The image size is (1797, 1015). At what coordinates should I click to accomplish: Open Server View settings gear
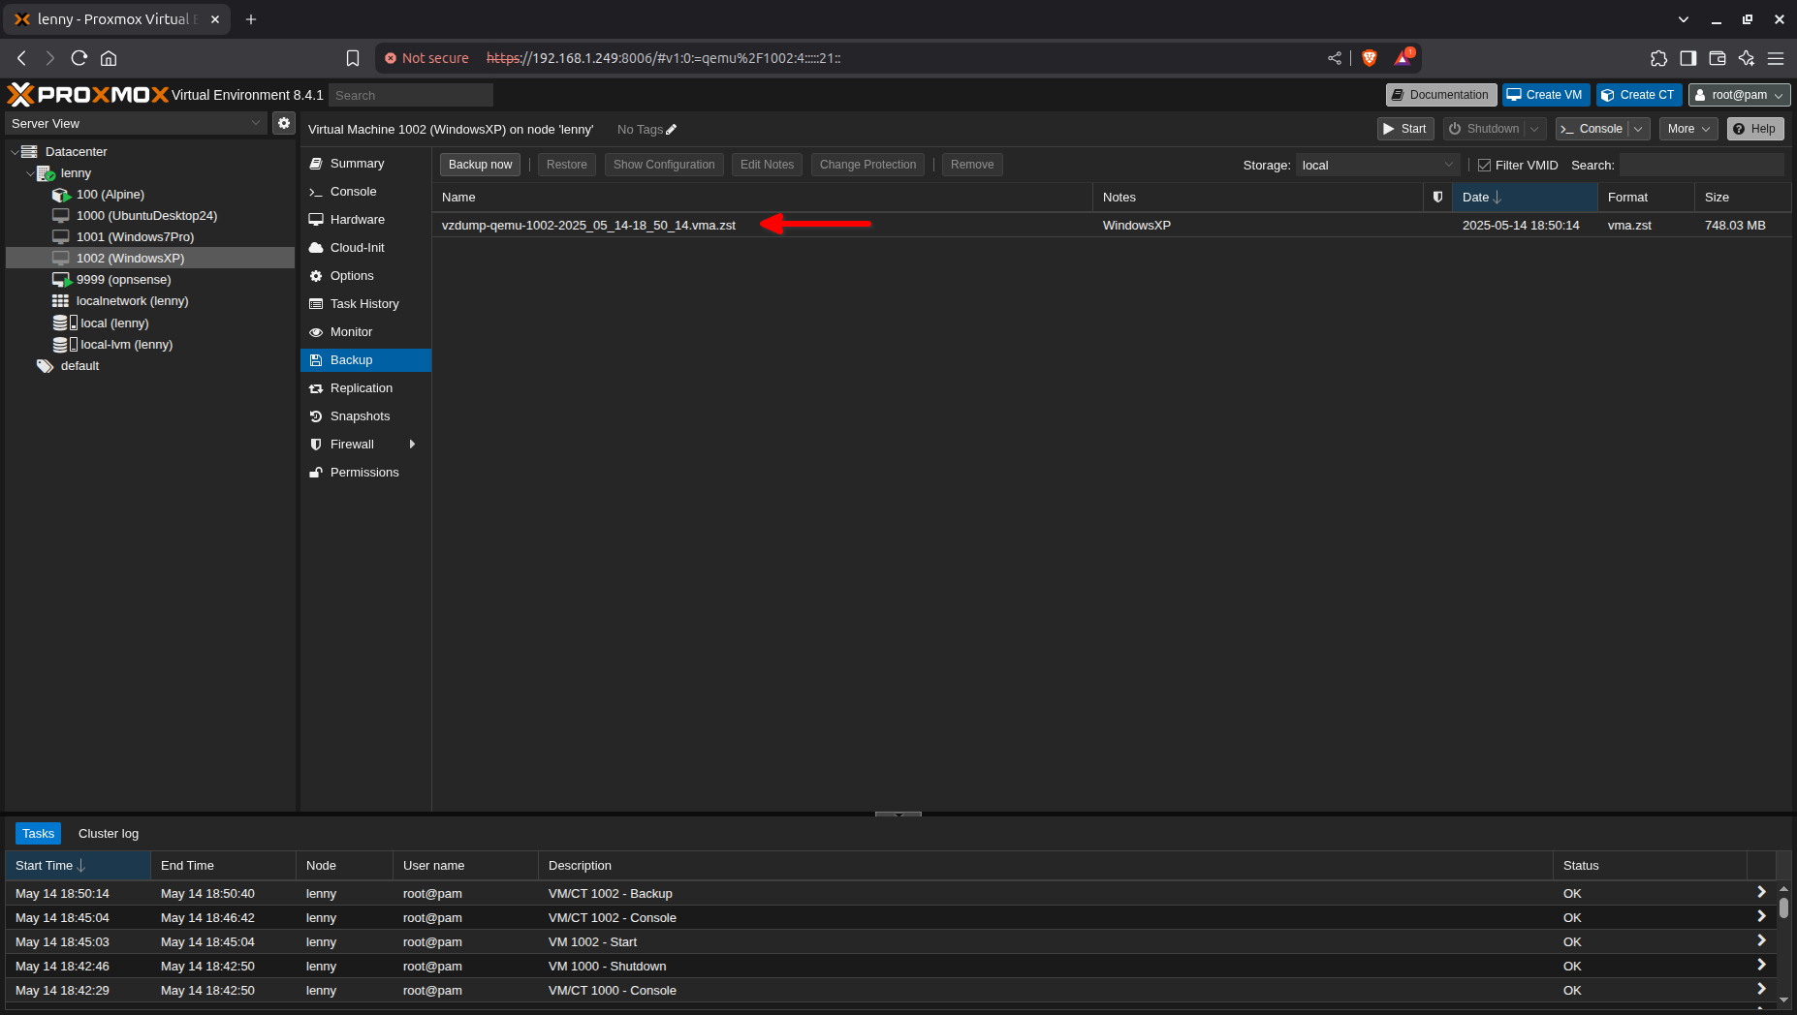(283, 123)
